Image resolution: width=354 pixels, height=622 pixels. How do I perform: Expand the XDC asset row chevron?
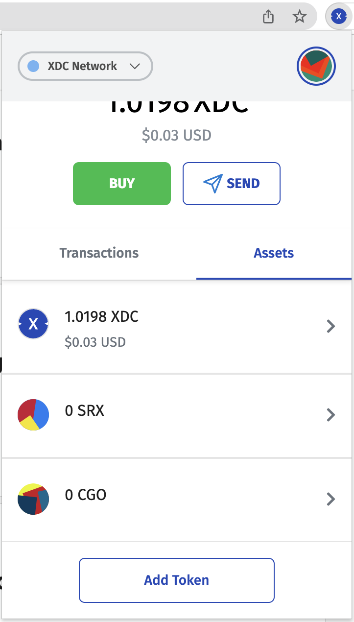[331, 326]
